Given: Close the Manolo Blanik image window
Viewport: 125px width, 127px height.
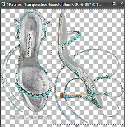Looking at the screenshot, I should [x=121, y=4].
